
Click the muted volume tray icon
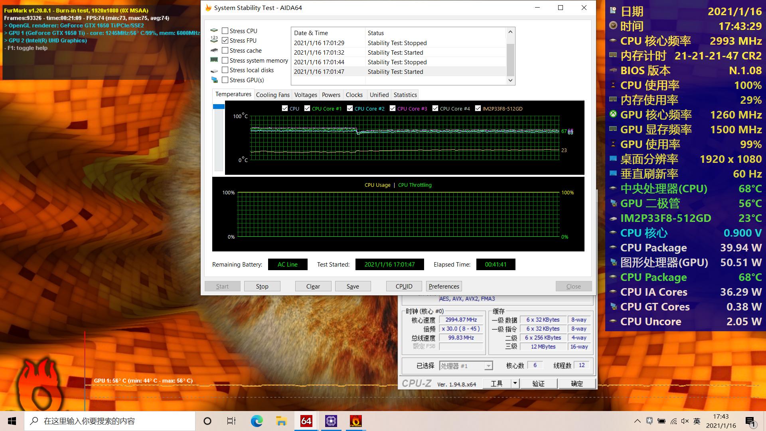(685, 421)
